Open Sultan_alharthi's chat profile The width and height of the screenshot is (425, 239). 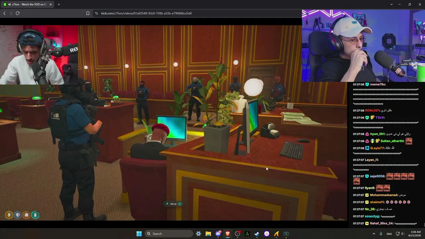coord(392,141)
